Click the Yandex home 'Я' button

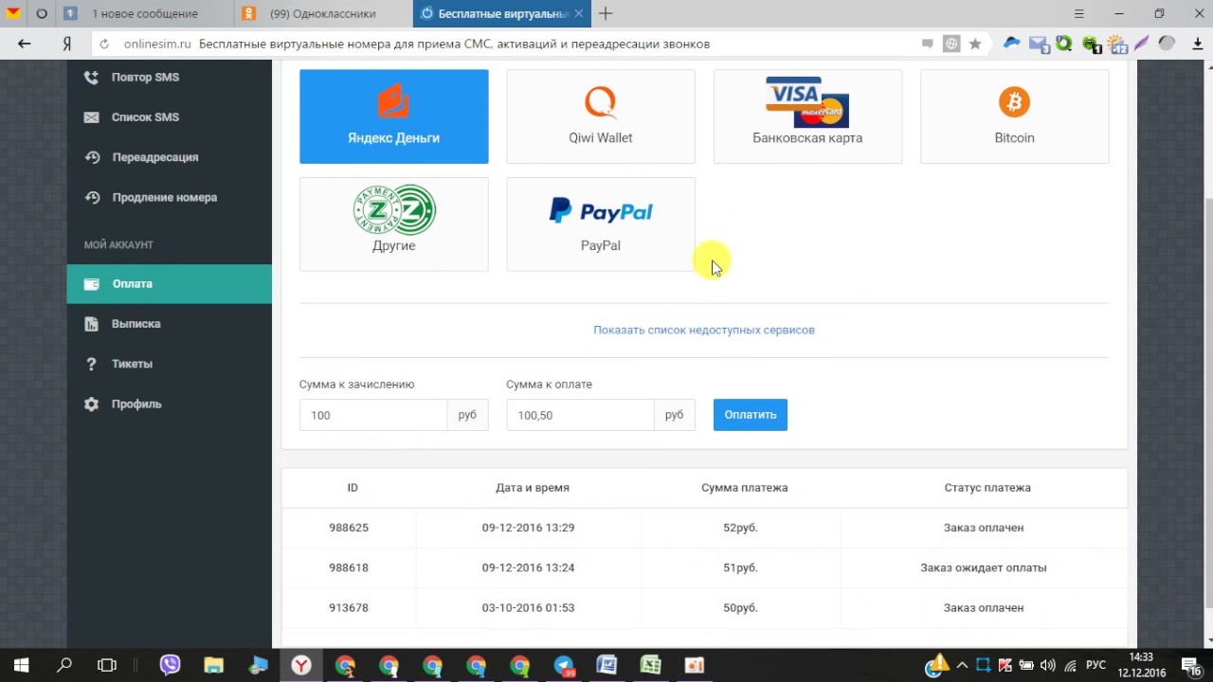coord(67,44)
